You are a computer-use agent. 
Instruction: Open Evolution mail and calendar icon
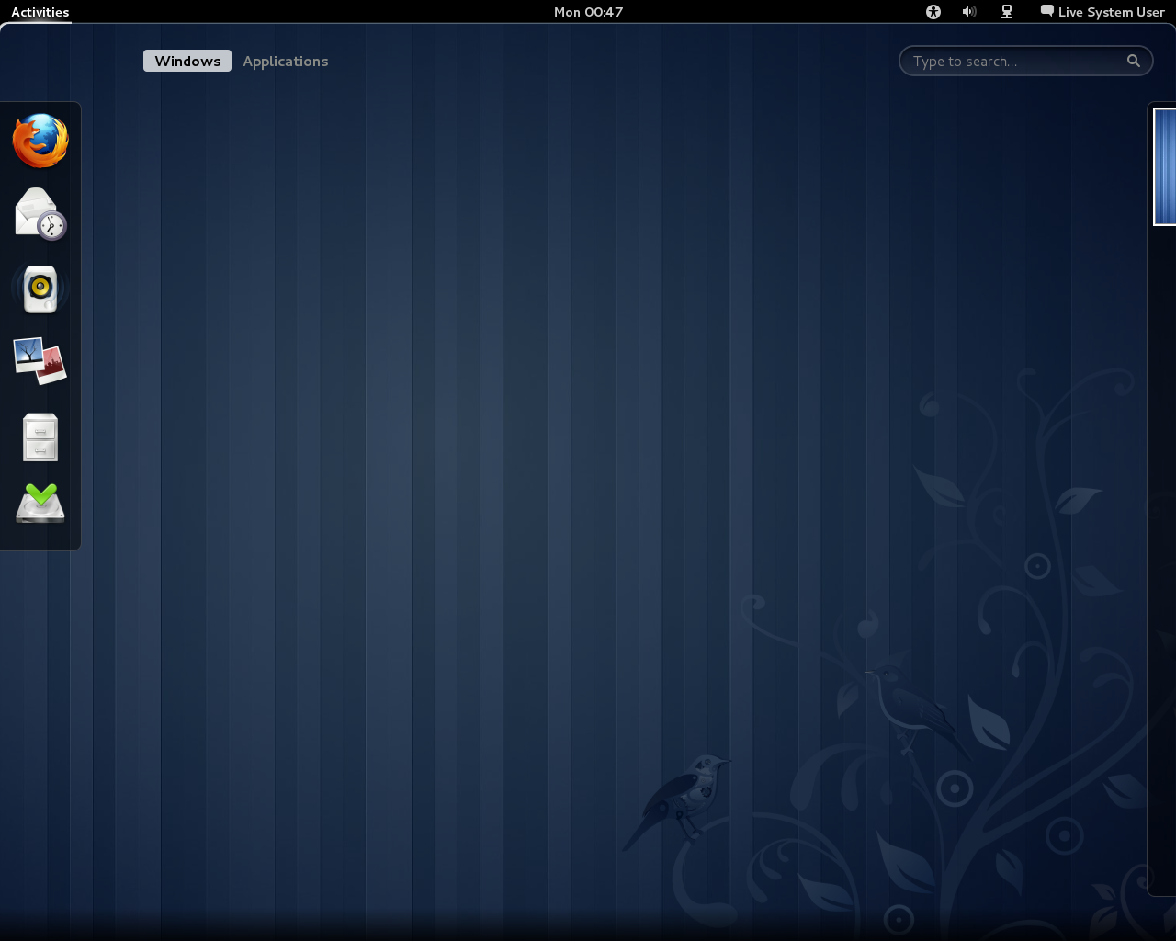tap(40, 214)
